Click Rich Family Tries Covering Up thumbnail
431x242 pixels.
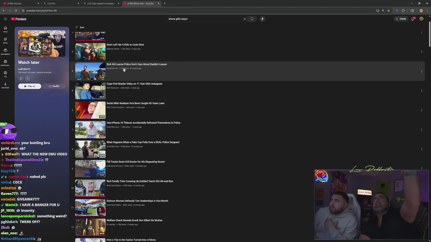pos(90,188)
